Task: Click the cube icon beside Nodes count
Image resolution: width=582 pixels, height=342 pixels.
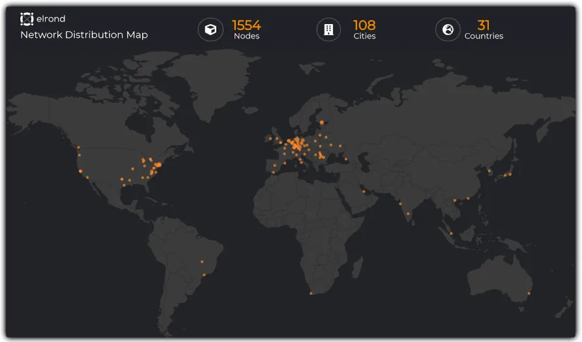Action: click(211, 29)
